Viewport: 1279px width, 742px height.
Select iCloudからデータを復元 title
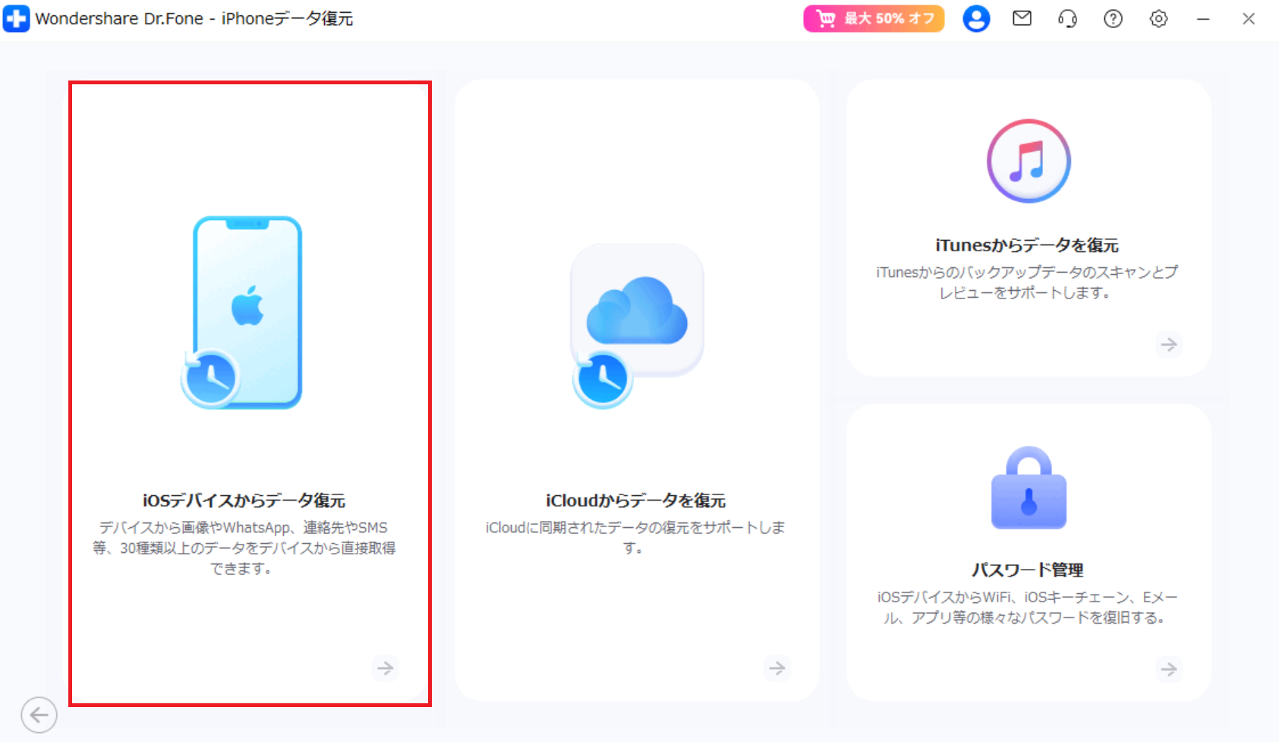(x=636, y=500)
